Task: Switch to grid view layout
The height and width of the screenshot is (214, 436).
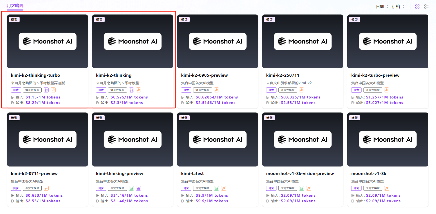Action: (417, 6)
